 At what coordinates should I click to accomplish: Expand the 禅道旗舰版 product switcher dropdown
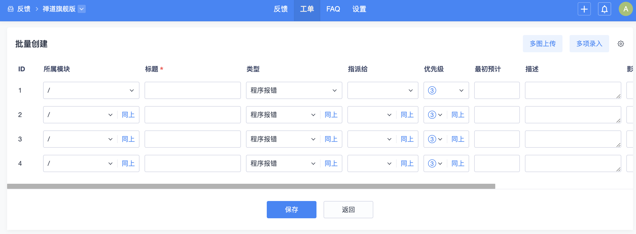point(82,9)
